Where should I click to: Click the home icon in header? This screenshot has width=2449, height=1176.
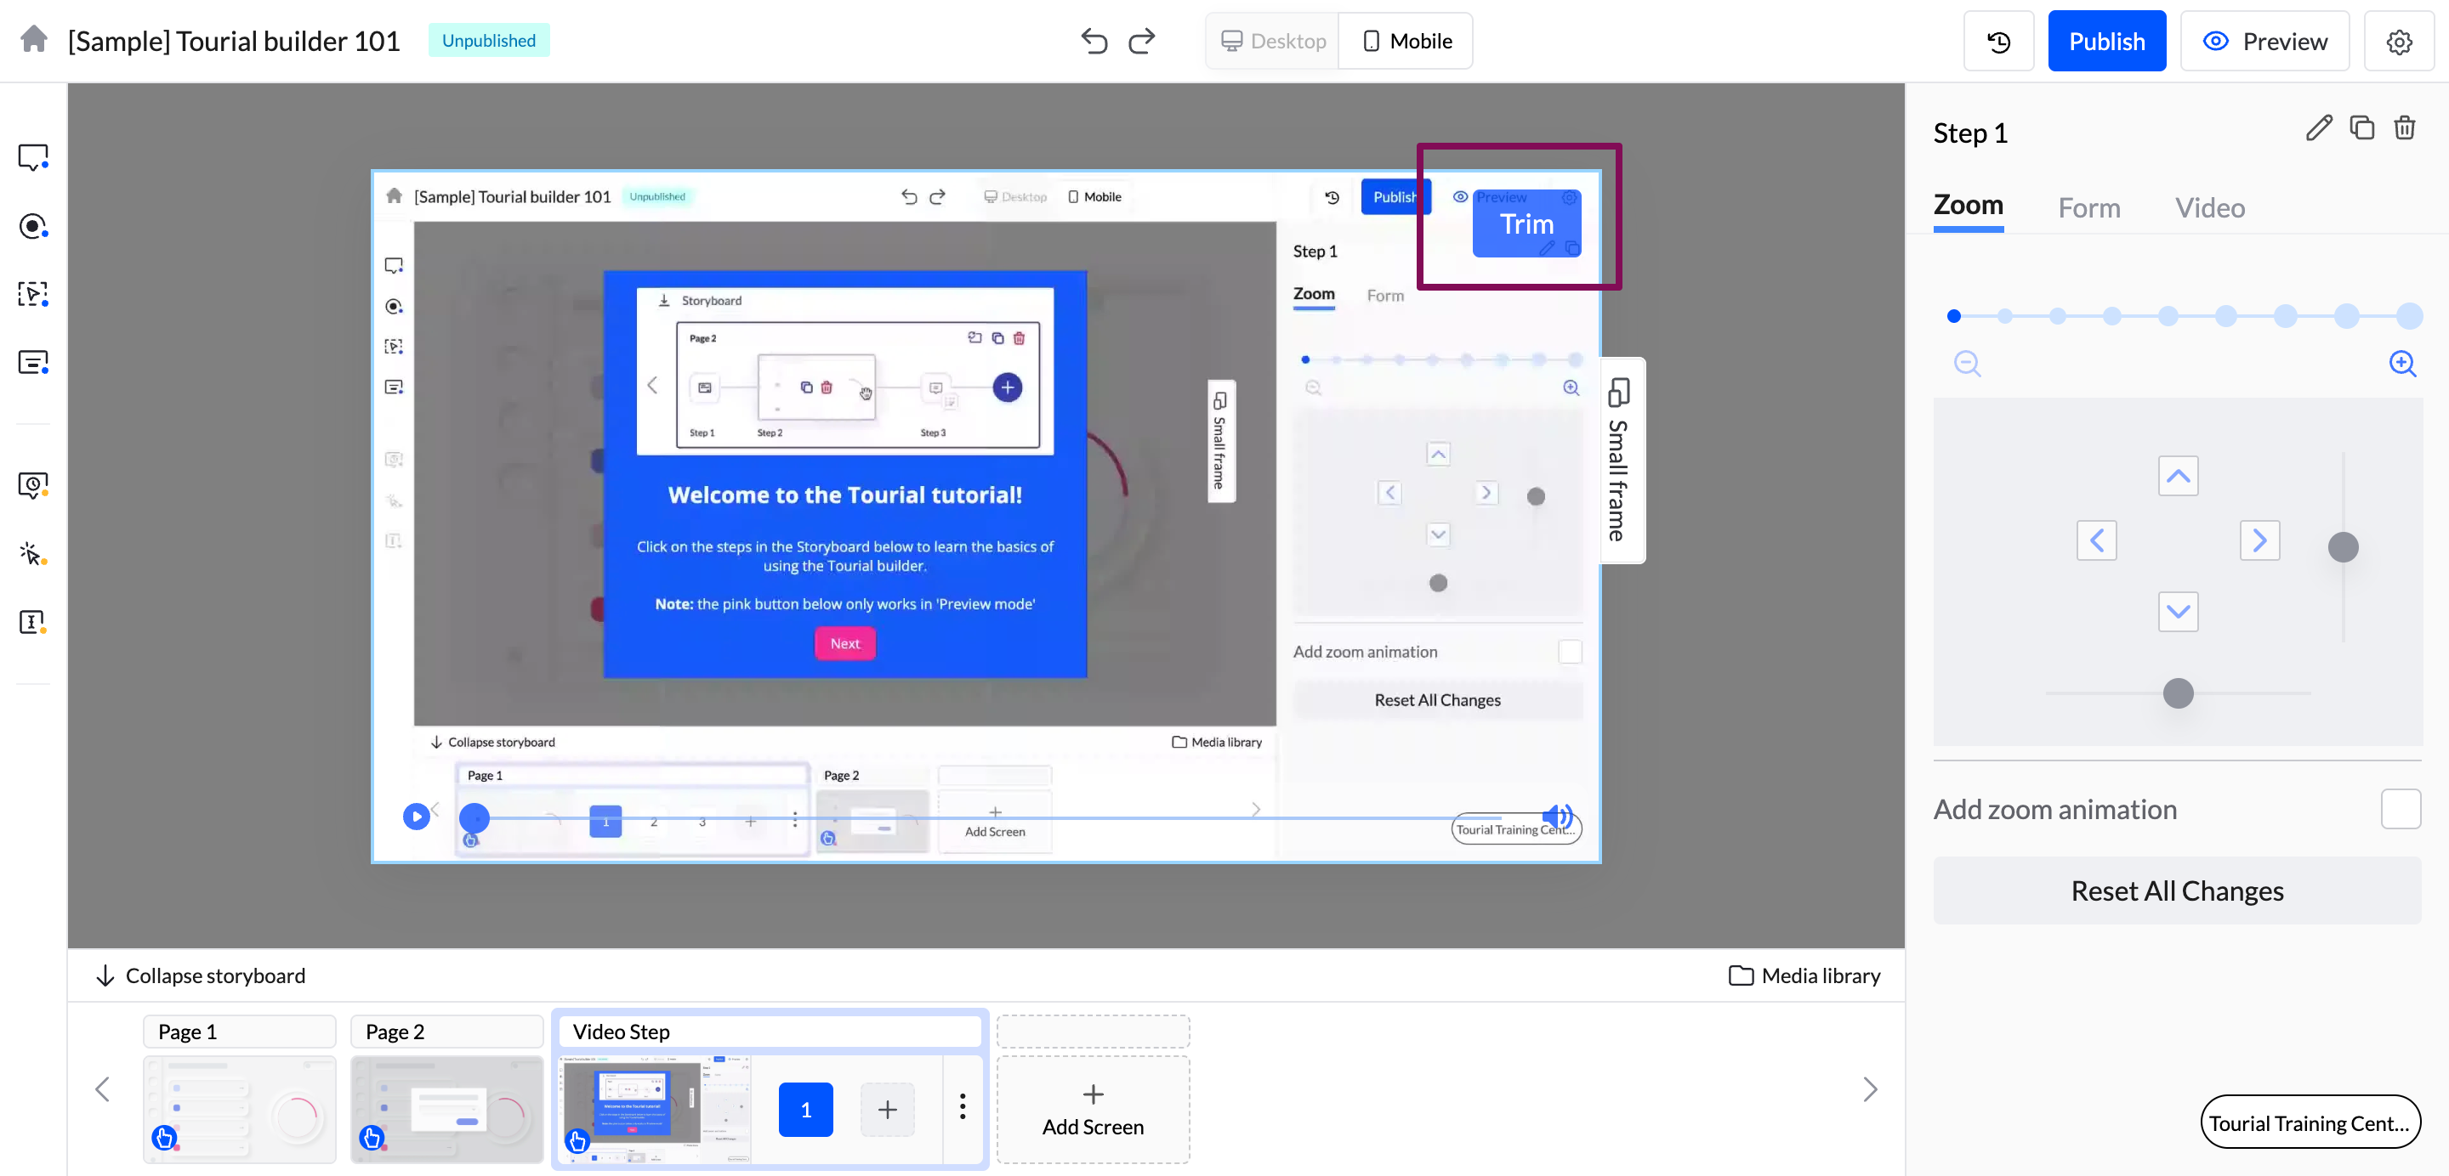[34, 40]
